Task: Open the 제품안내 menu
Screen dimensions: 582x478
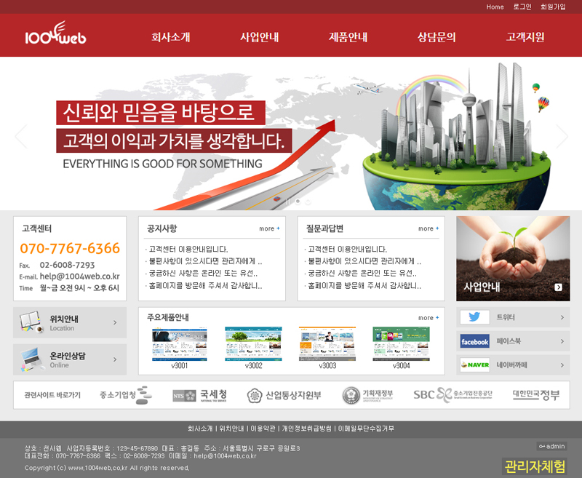Action: 348,37
